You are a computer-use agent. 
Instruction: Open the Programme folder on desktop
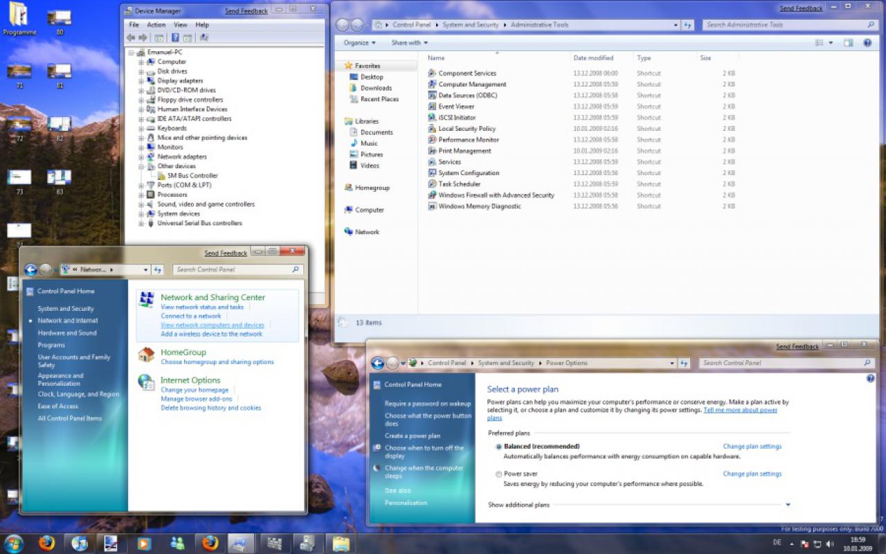pos(19,19)
